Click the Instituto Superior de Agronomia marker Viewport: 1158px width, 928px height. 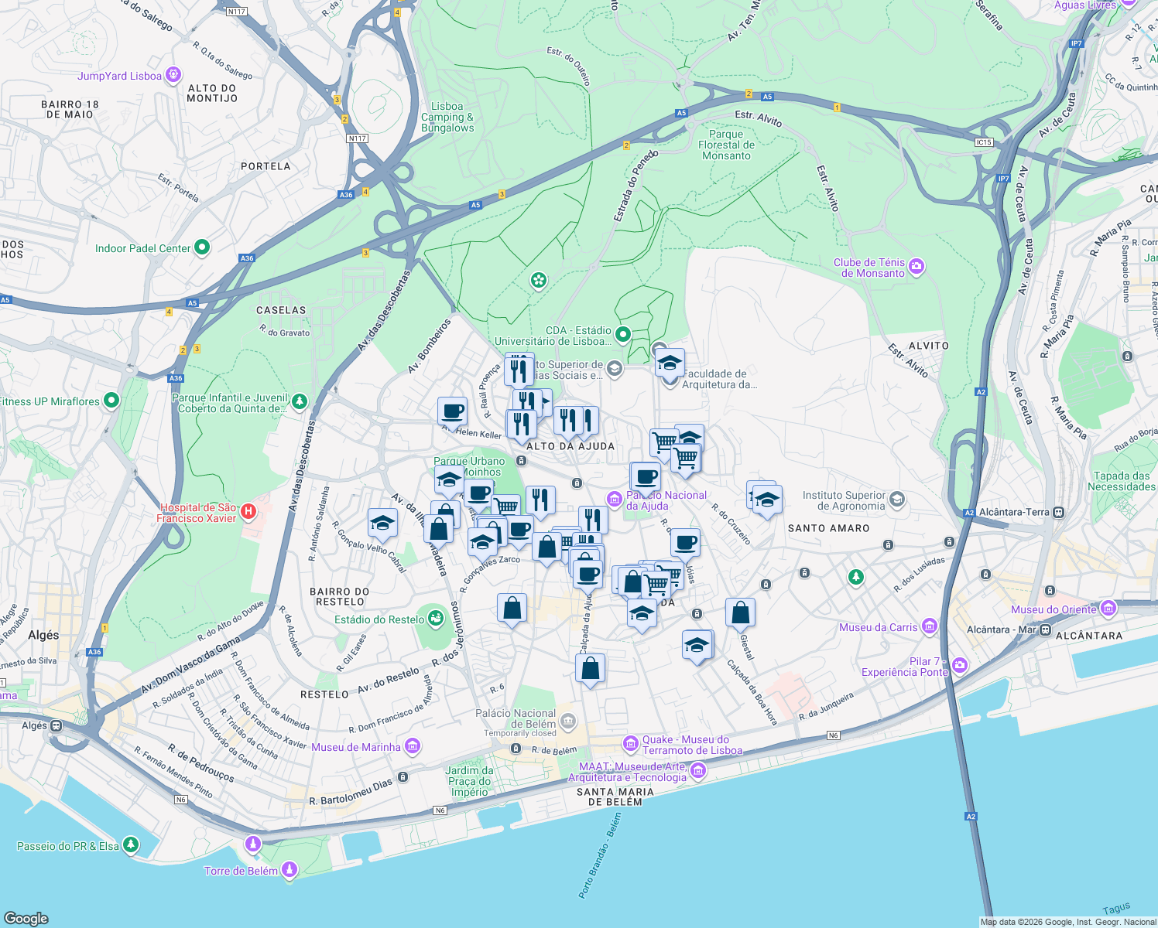tap(898, 500)
